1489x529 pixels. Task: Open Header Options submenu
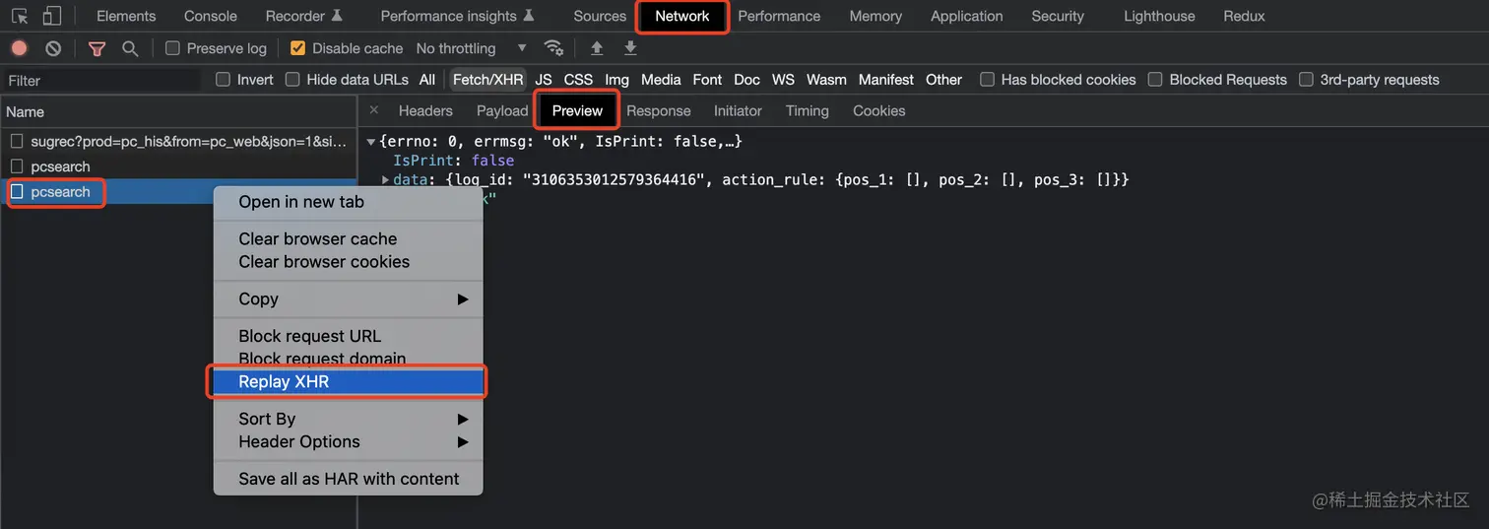[349, 442]
